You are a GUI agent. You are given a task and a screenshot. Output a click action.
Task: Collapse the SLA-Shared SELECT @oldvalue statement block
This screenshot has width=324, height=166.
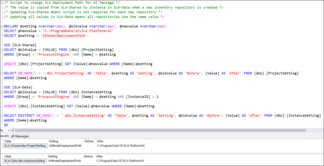coord(2,50)
